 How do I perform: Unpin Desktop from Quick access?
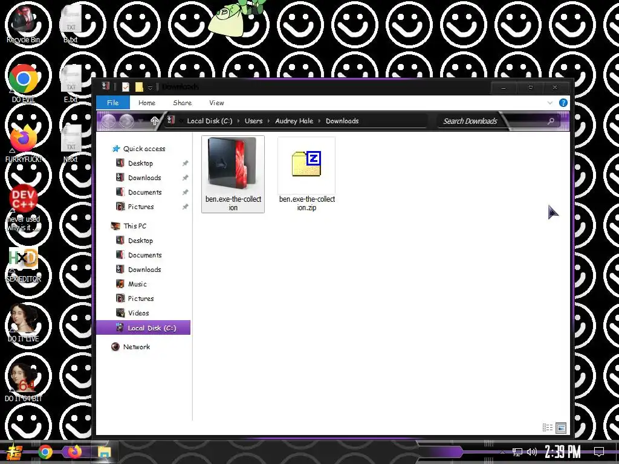(x=185, y=163)
